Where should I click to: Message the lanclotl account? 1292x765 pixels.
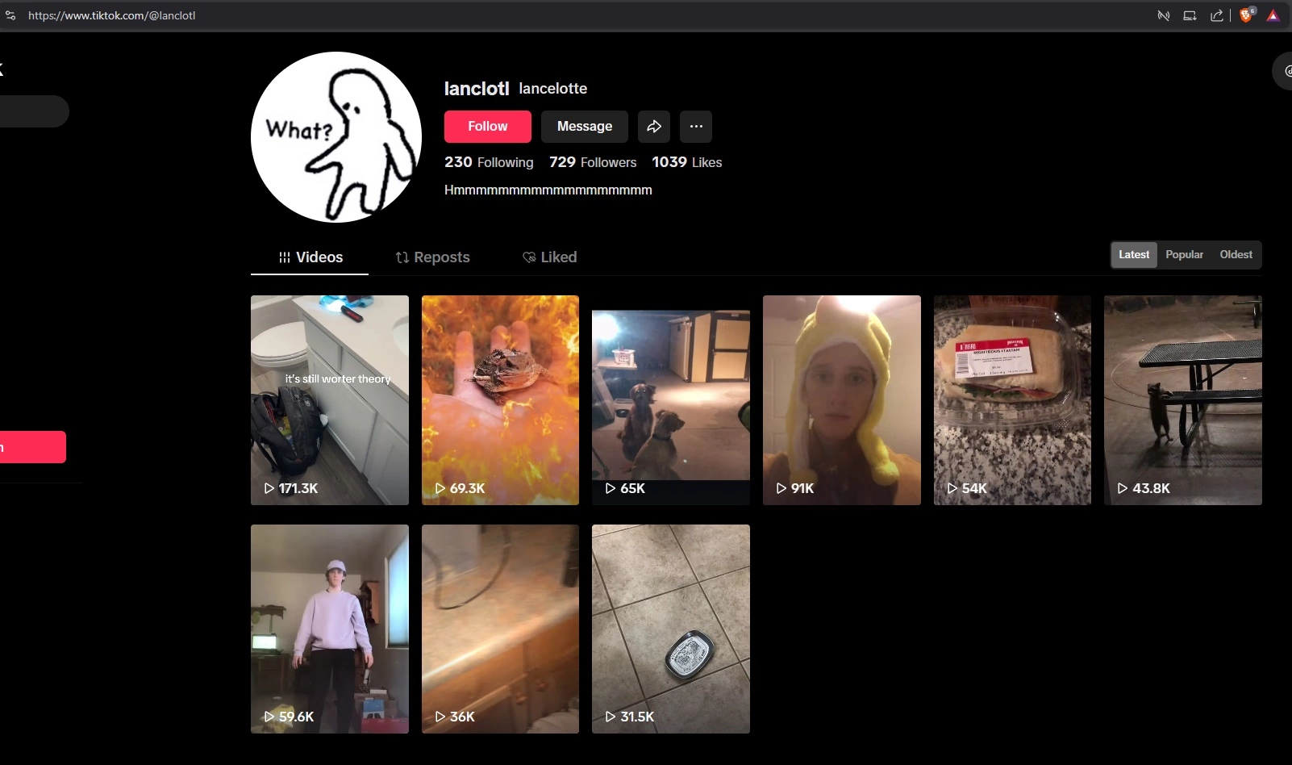pyautogui.click(x=585, y=127)
